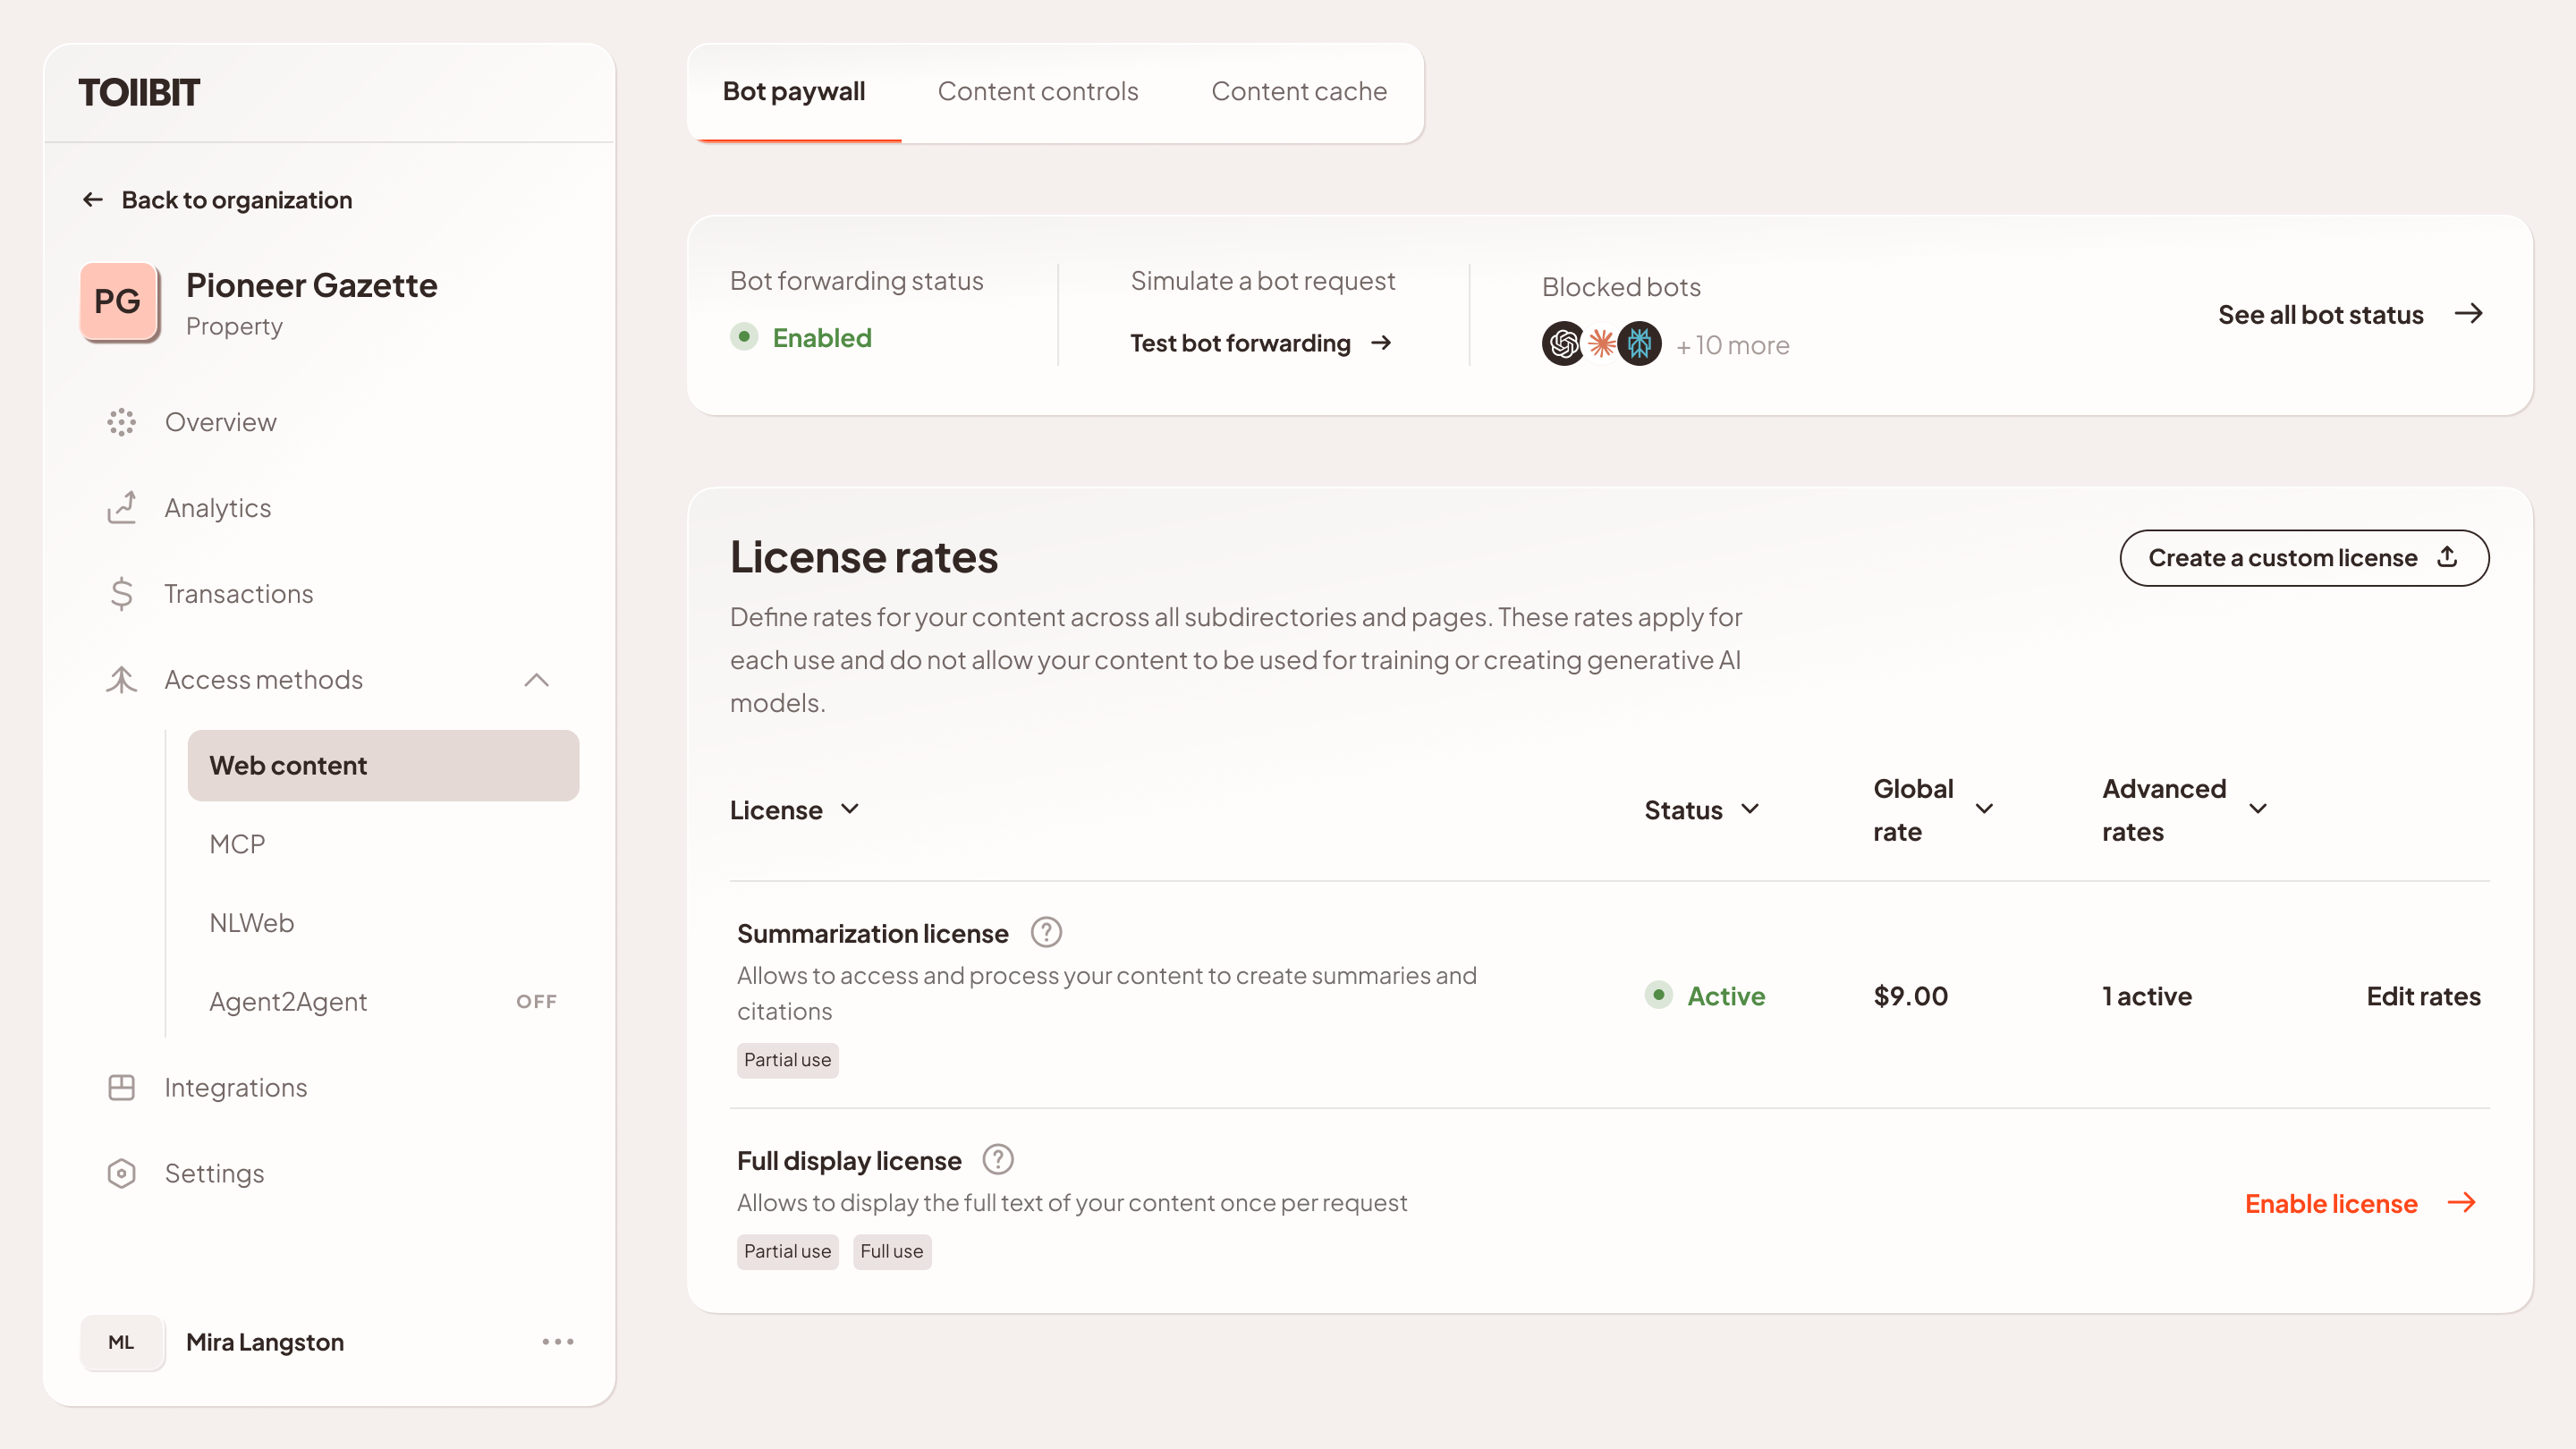Screen dimensions: 2576x1449
Task: Click the Summarization license help icon
Action: pyautogui.click(x=1045, y=933)
